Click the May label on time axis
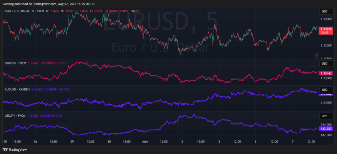Screen dimensions: 337x154 point(145,142)
